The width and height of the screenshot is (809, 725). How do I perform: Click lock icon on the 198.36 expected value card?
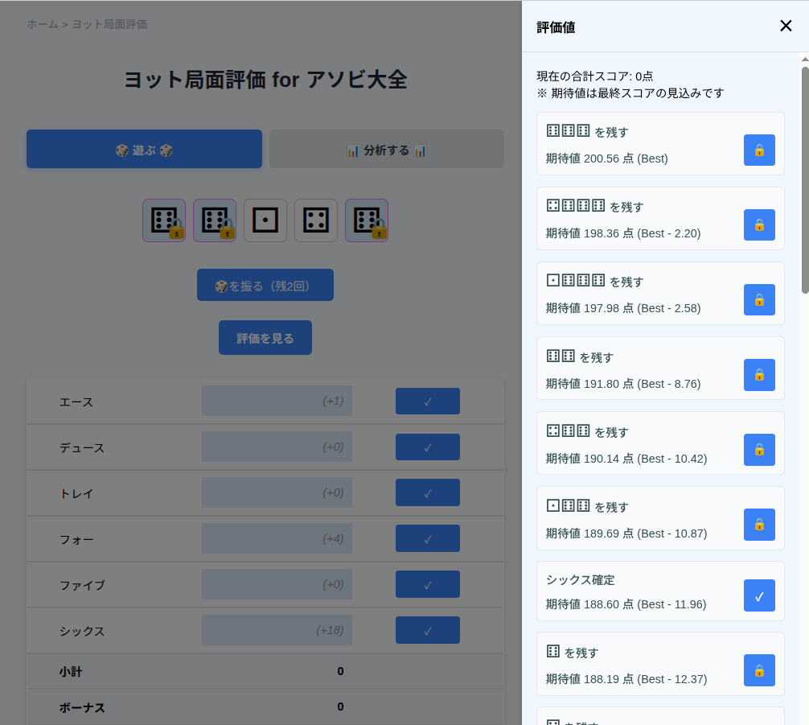(759, 225)
